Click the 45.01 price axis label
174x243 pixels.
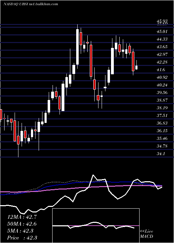162,32
